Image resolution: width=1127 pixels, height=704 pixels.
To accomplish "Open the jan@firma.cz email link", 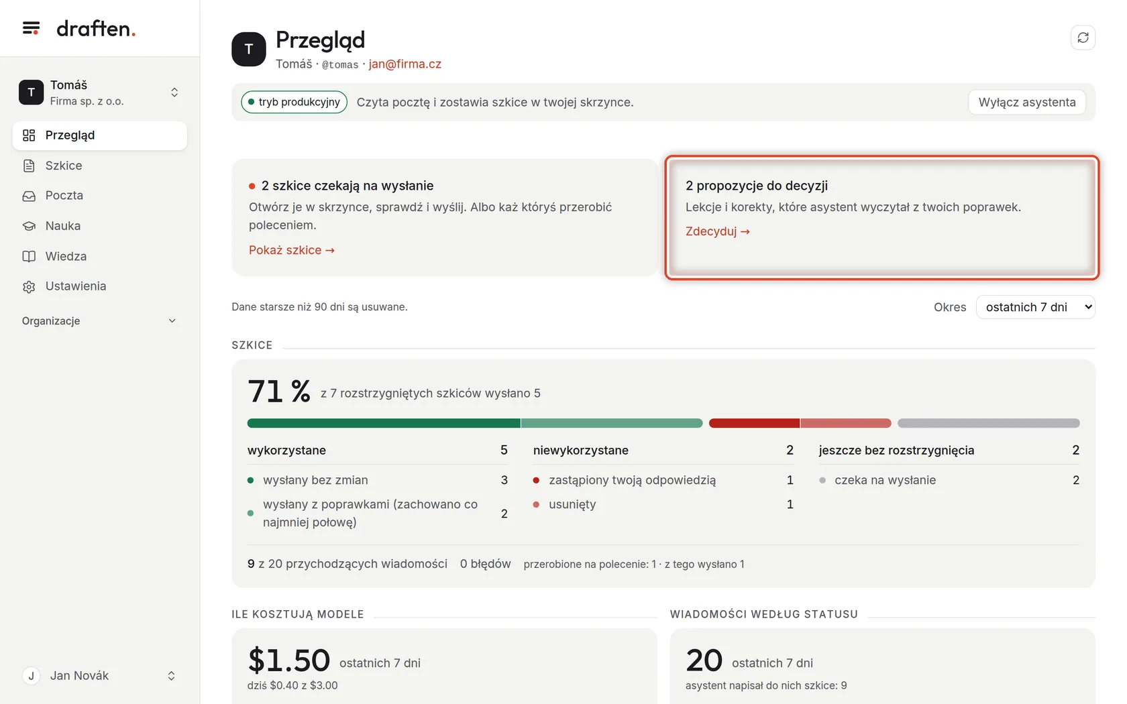I will 405,64.
